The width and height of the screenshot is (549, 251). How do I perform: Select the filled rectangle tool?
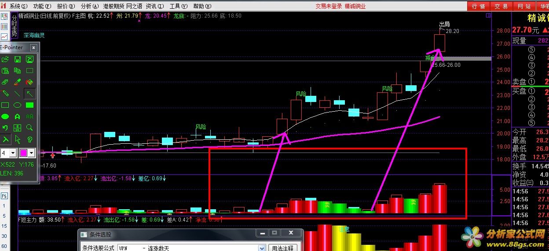click(29, 105)
